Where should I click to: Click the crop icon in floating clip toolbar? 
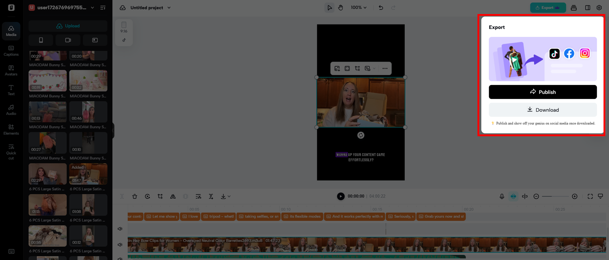(357, 69)
